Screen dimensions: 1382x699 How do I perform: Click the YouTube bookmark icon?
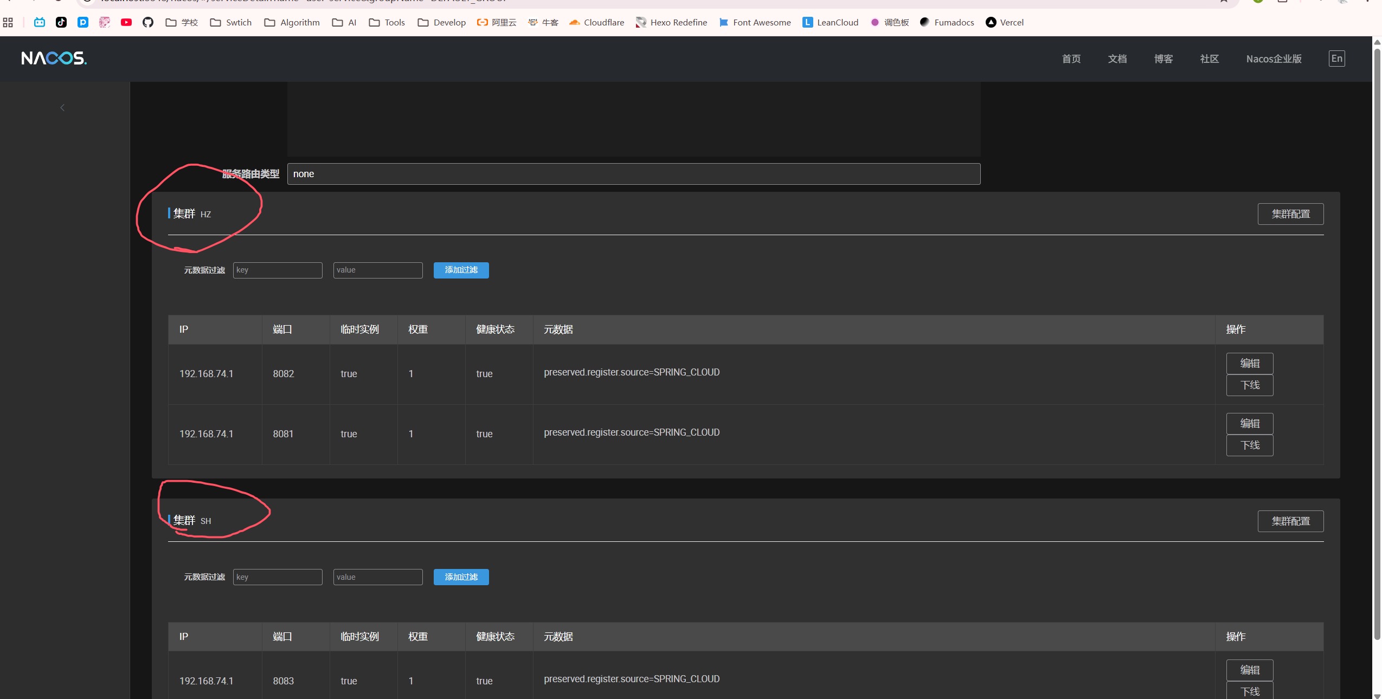(x=126, y=22)
